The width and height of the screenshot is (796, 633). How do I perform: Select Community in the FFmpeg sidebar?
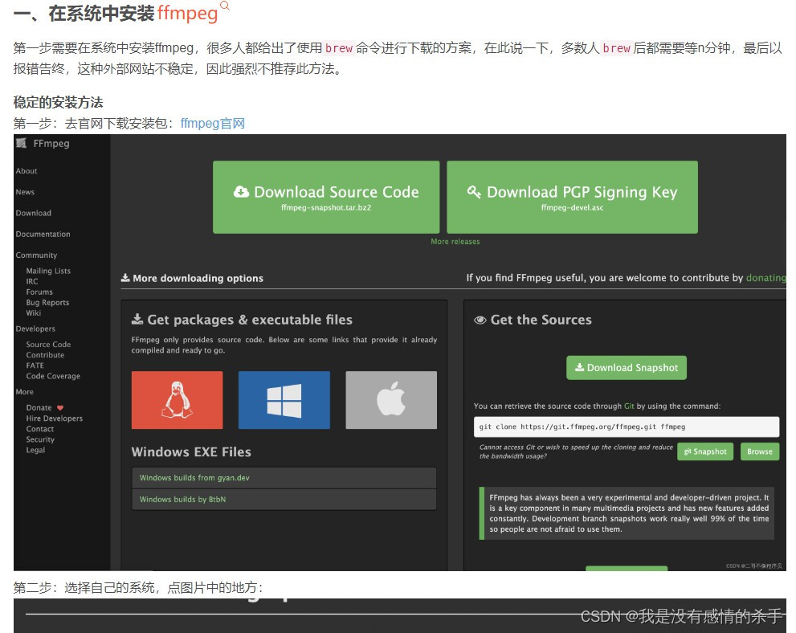pyautogui.click(x=37, y=255)
